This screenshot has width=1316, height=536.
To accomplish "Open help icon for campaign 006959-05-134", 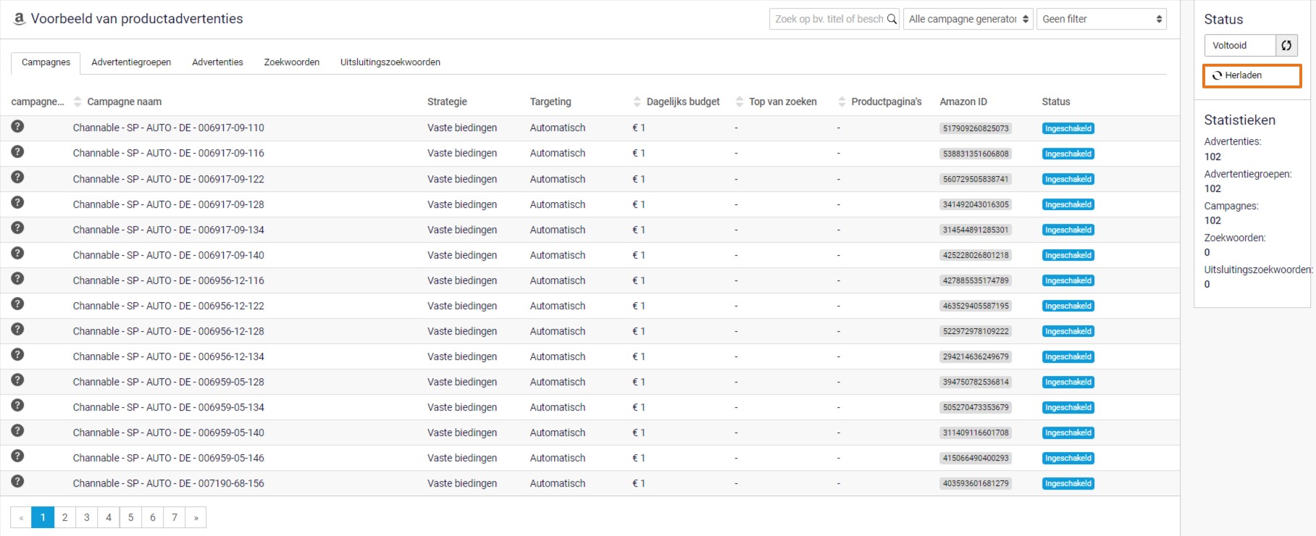I will click(x=17, y=405).
